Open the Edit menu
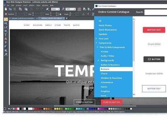 (x=13, y=5)
